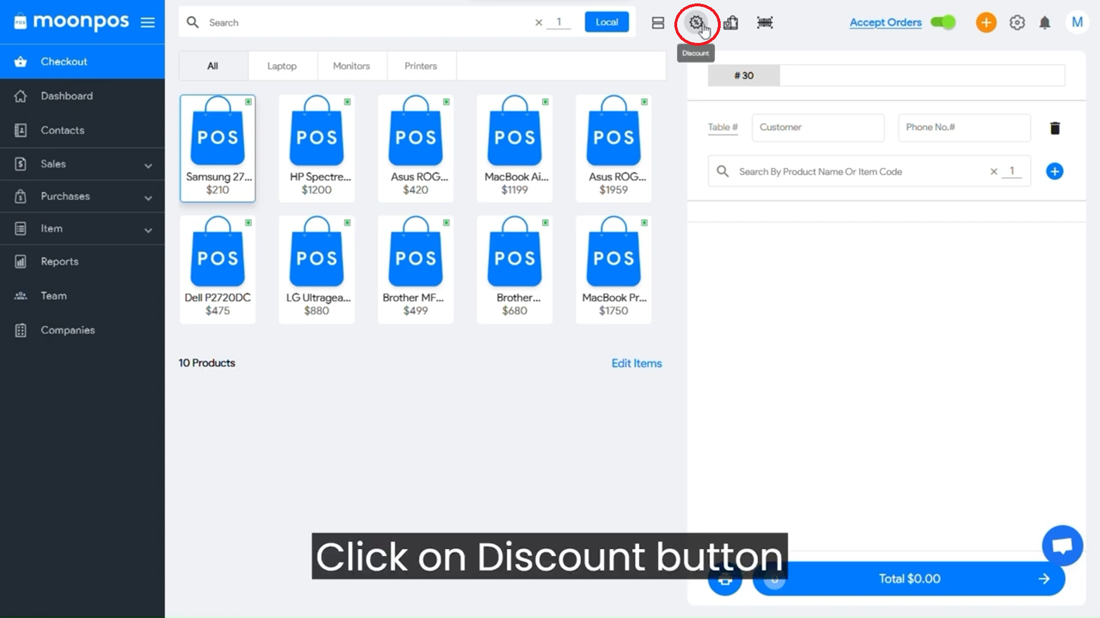
Task: Toggle the hamburger sidebar menu
Action: point(148,22)
